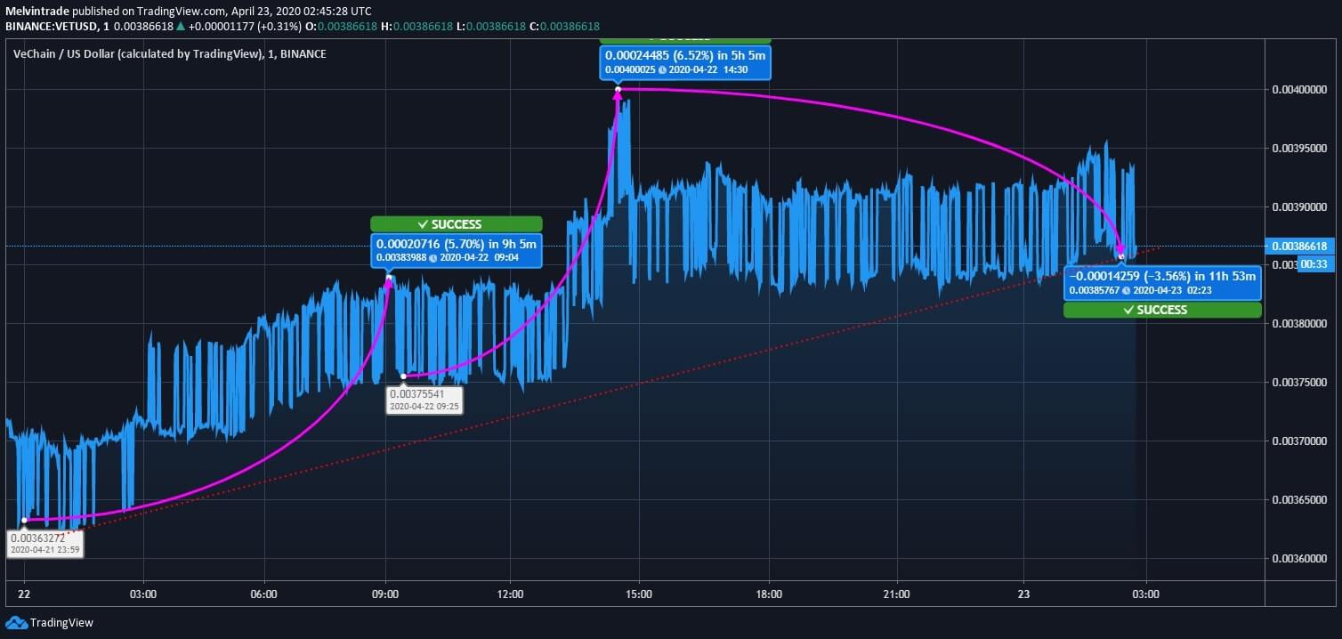Select the -0.00014259 (-3.56%) in 11h 53m label
Image resolution: width=1342 pixels, height=639 pixels.
click(x=1162, y=283)
